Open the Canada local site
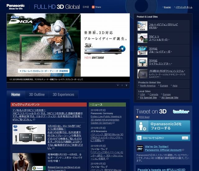Image resolution: width=199 pixels, height=171 pixels. (154, 95)
